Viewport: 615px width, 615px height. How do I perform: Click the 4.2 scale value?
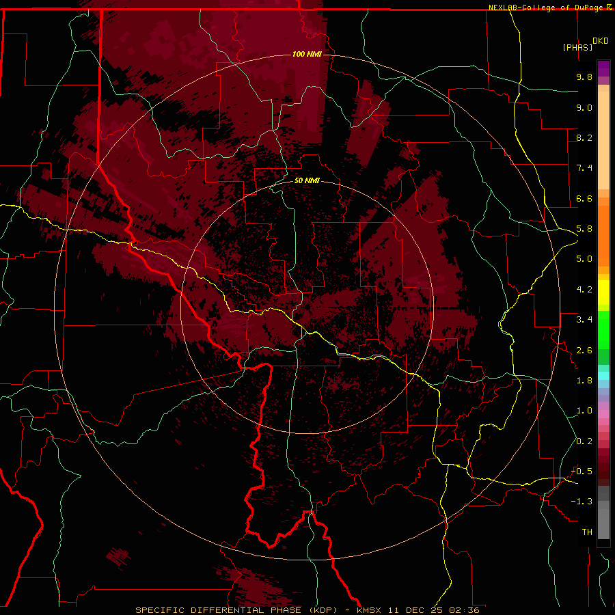[584, 290]
